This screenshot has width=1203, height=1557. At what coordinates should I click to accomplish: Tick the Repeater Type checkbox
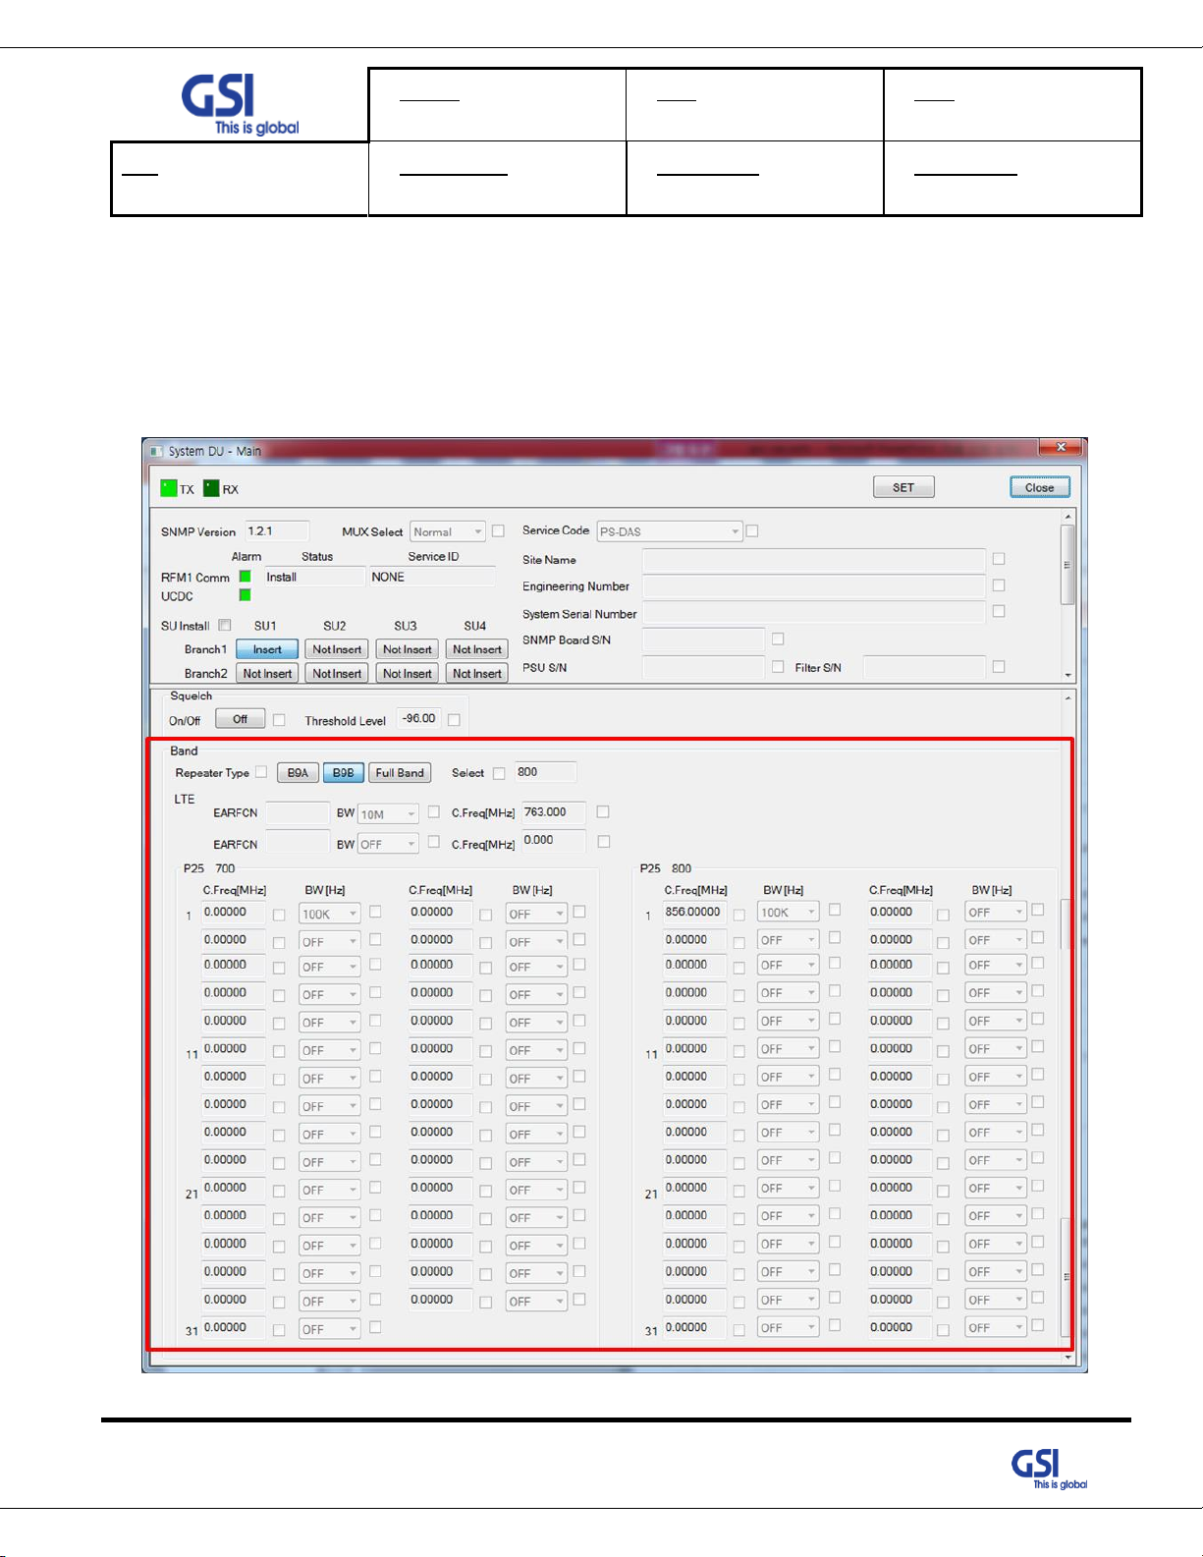pos(261,772)
